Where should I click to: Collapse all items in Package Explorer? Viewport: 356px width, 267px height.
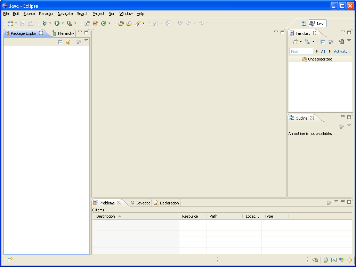coord(60,42)
